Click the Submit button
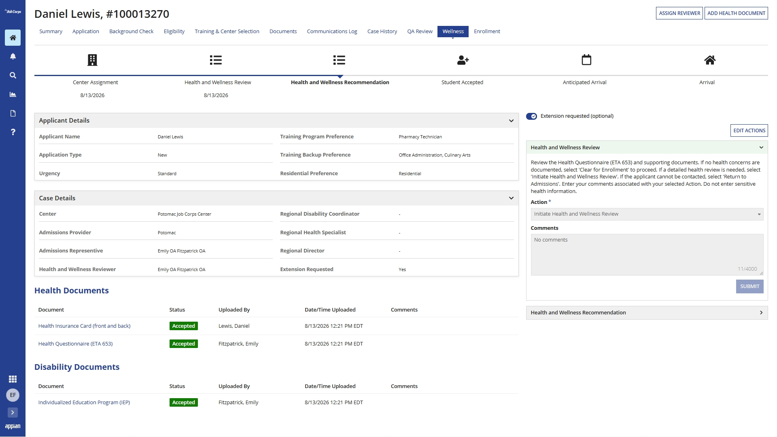 [749, 286]
